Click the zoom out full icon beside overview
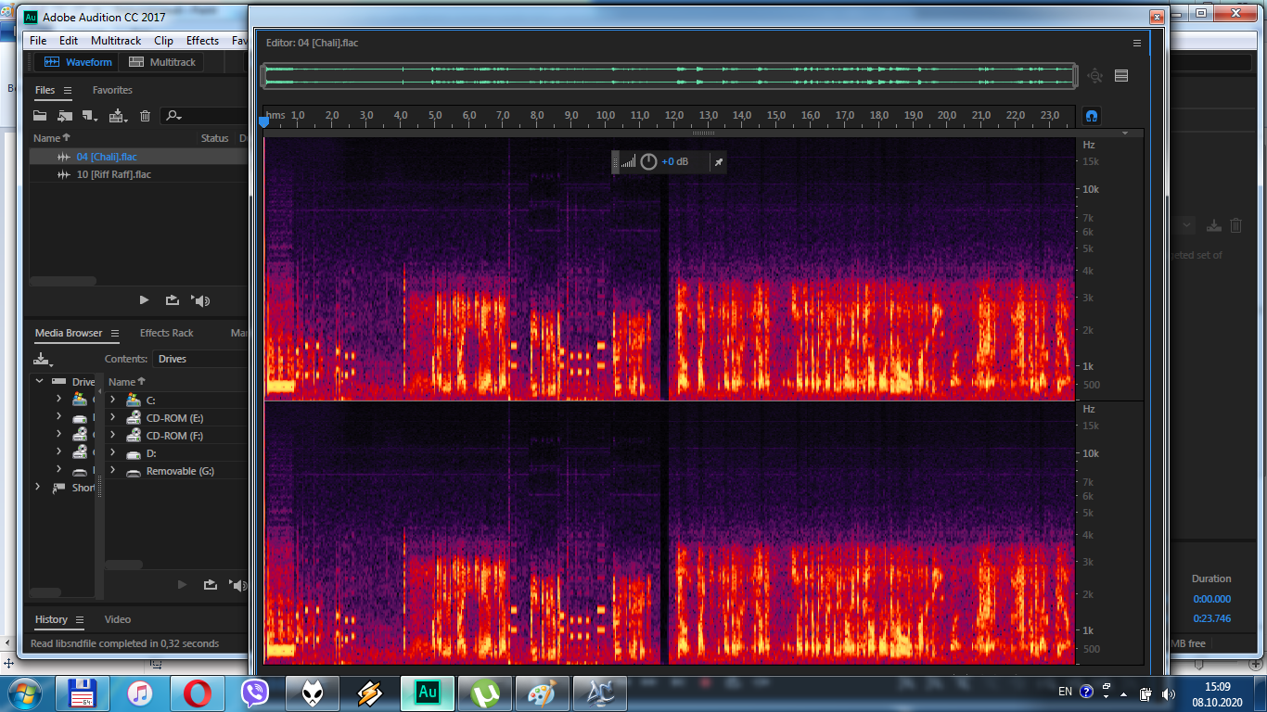 click(x=1094, y=76)
